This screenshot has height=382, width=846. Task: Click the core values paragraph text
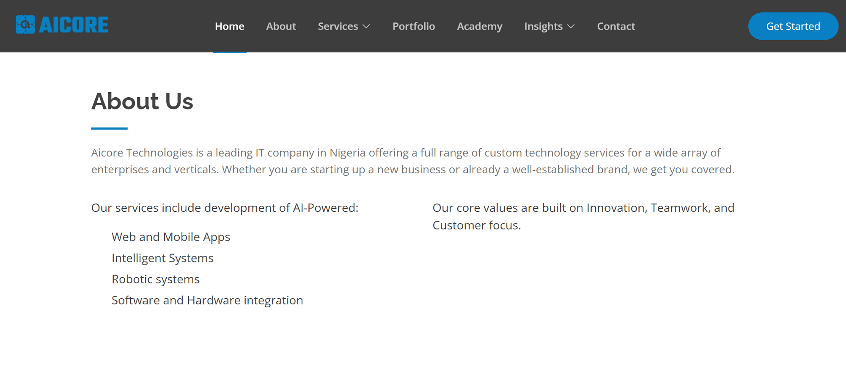tap(583, 216)
